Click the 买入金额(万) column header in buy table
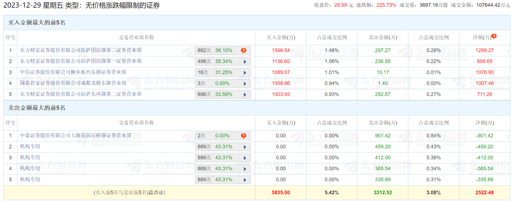 (x=281, y=38)
